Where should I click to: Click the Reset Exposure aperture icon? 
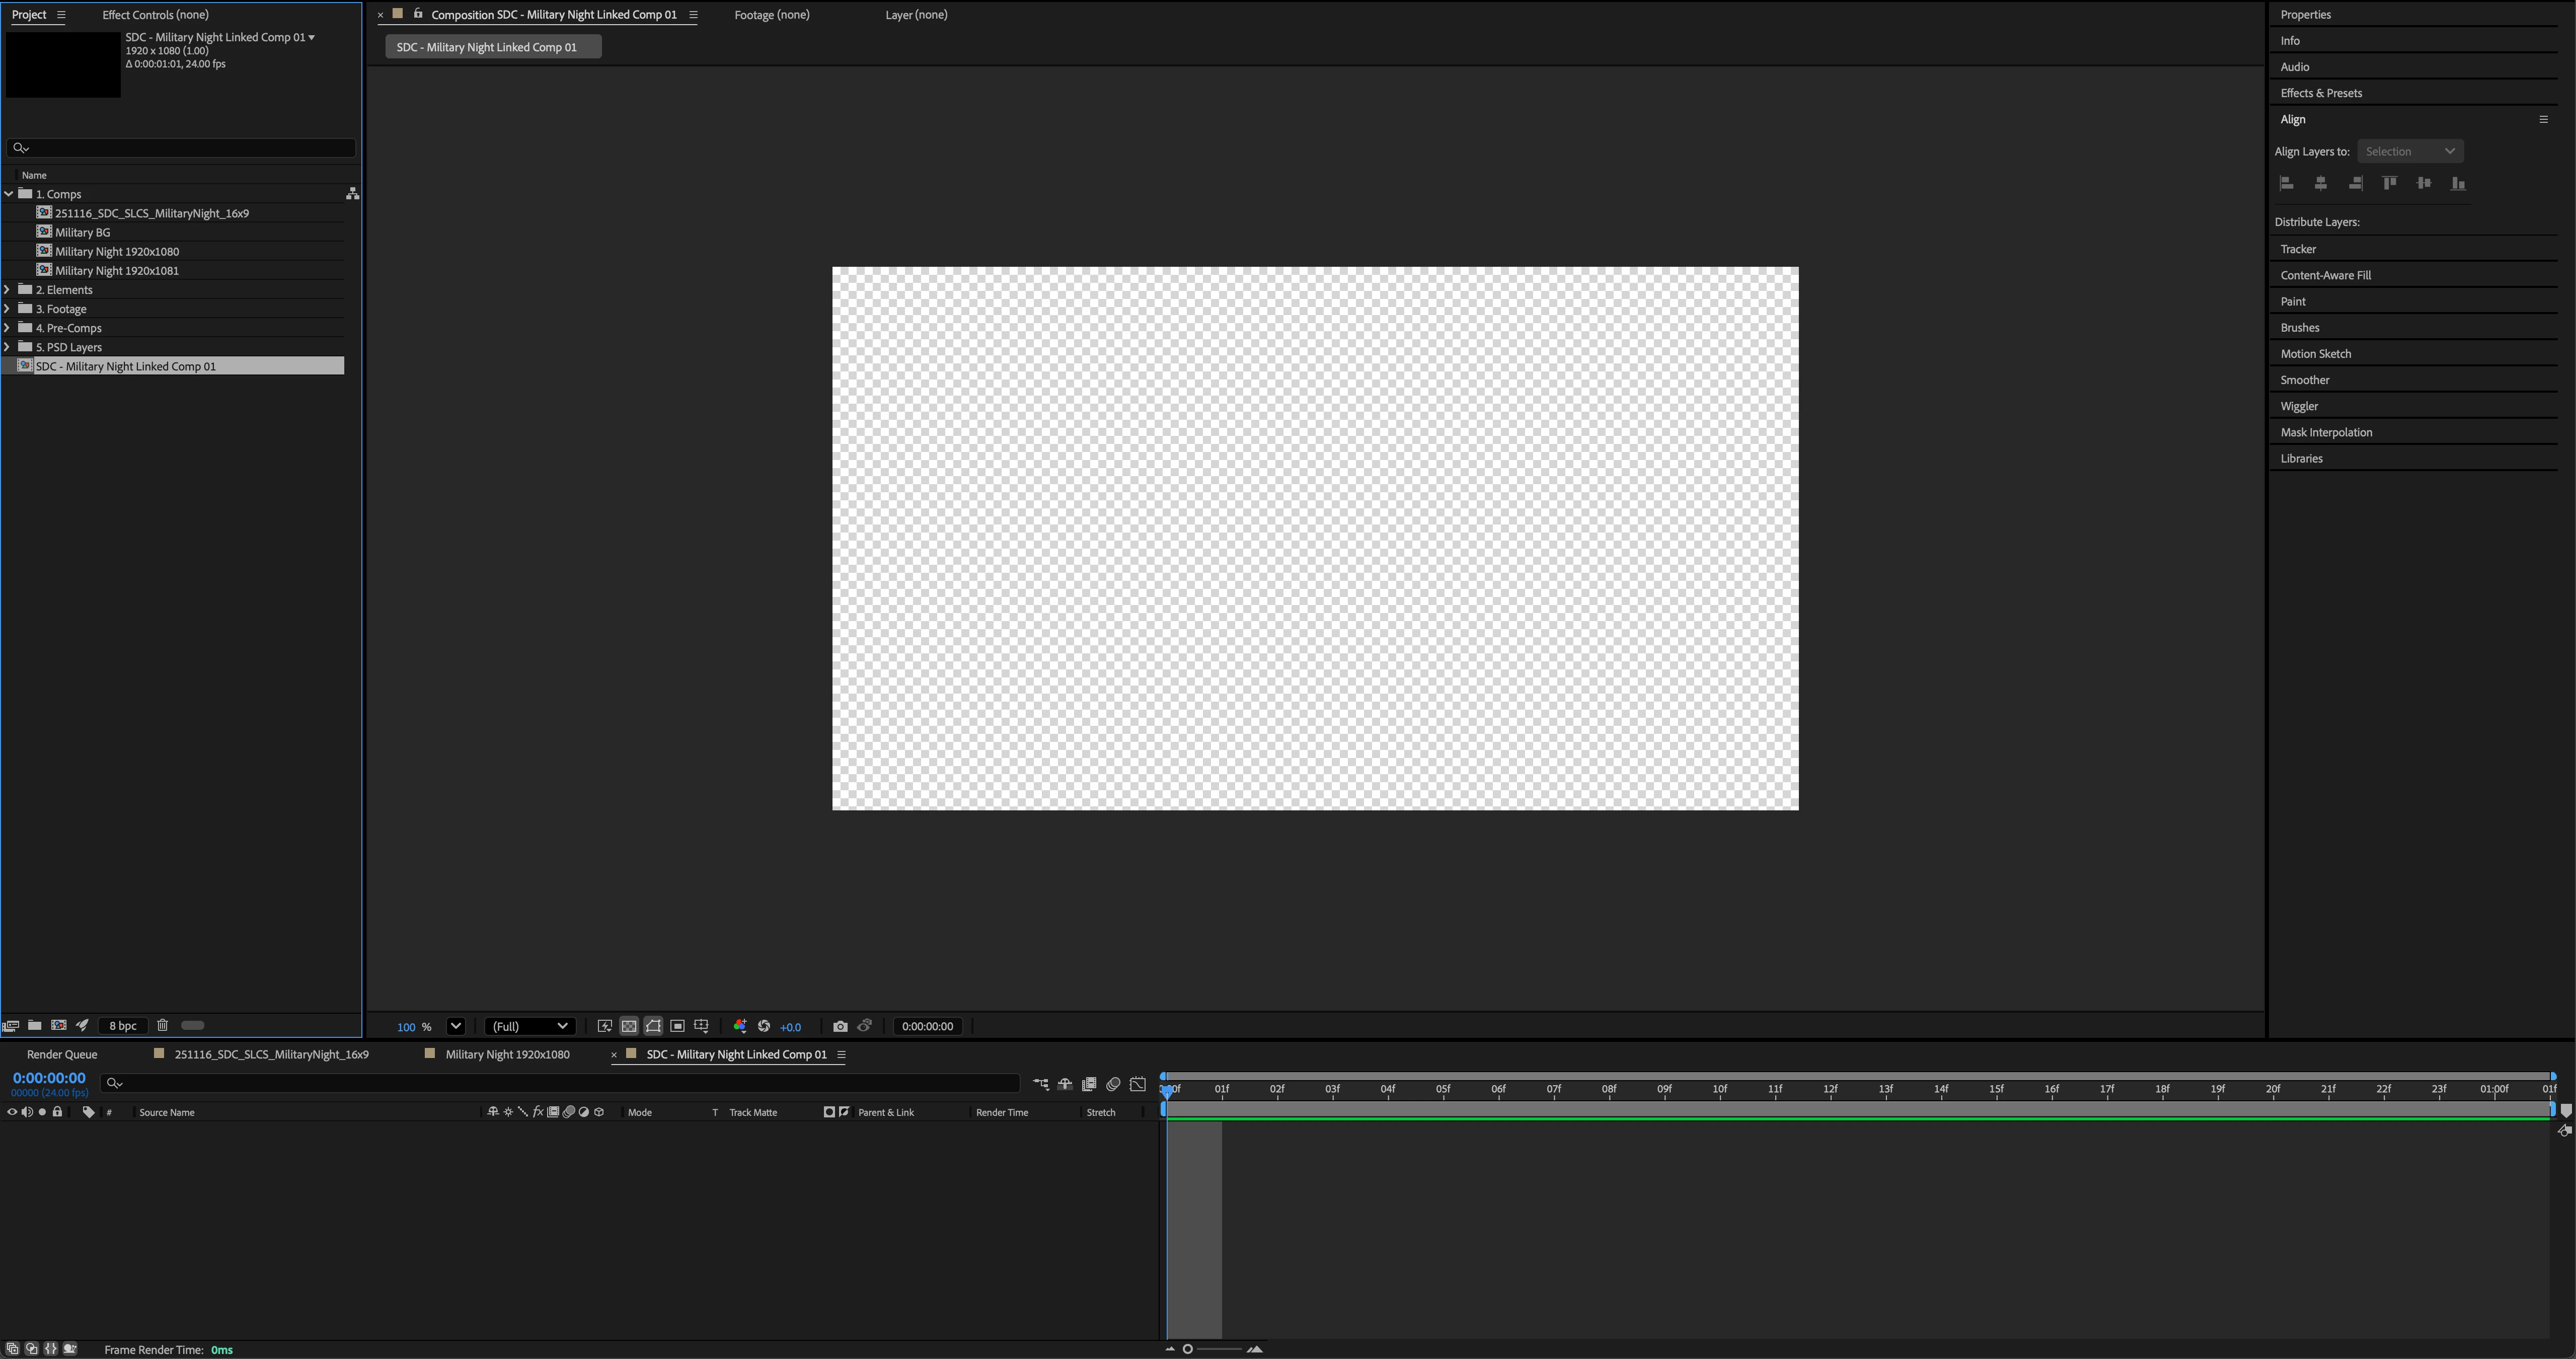[x=764, y=1026]
